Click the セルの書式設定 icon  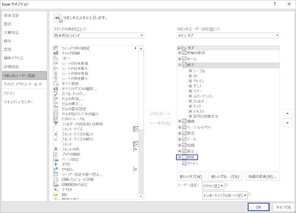pos(56,109)
